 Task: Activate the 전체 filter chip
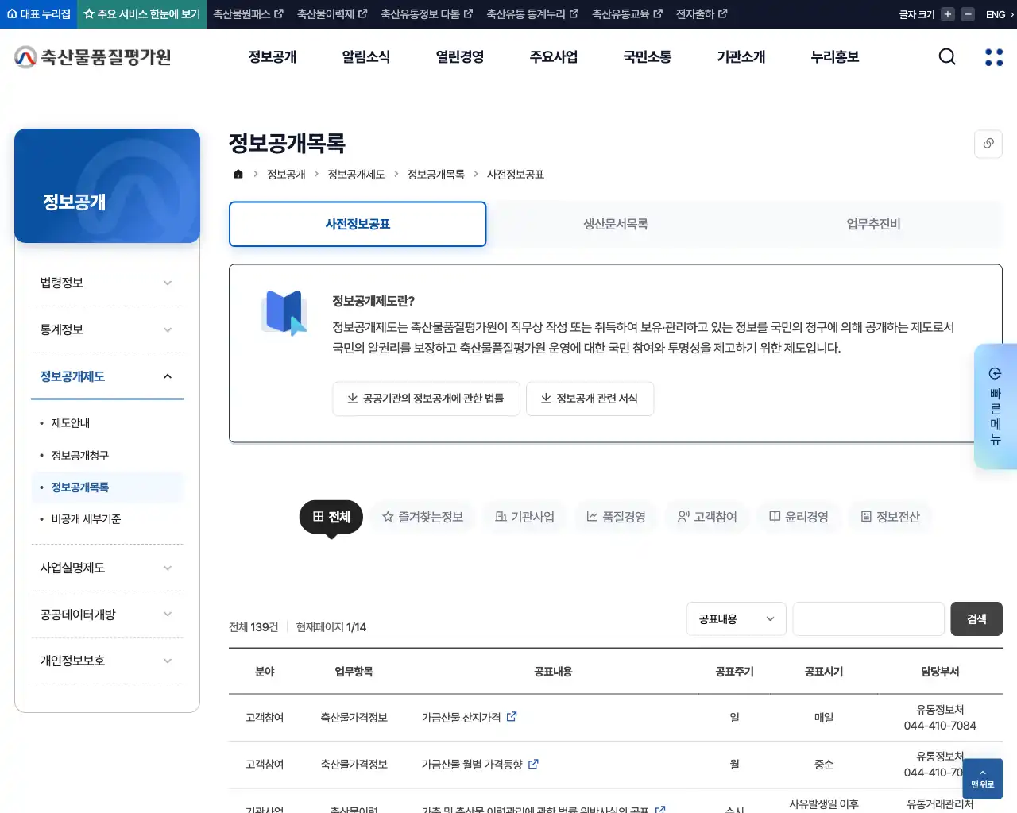pos(331,516)
